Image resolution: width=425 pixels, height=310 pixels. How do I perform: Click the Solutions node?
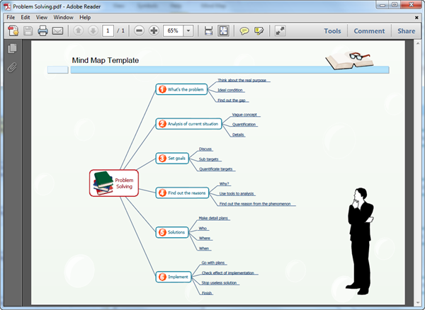172,232
